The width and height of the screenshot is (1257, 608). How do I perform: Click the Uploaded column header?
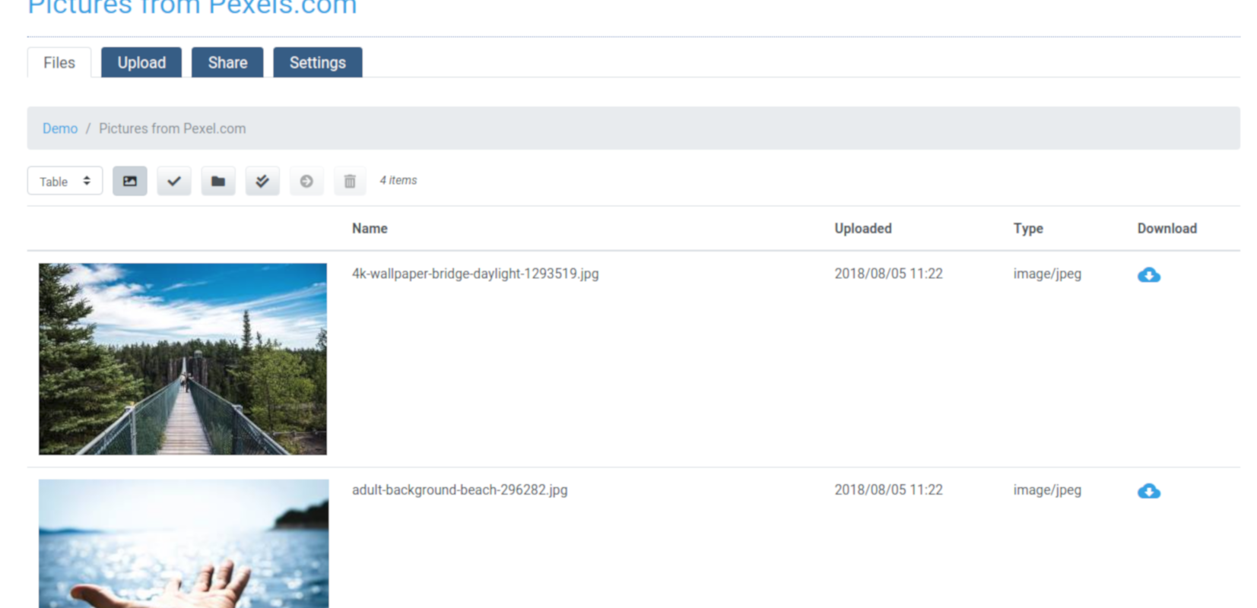[863, 229]
